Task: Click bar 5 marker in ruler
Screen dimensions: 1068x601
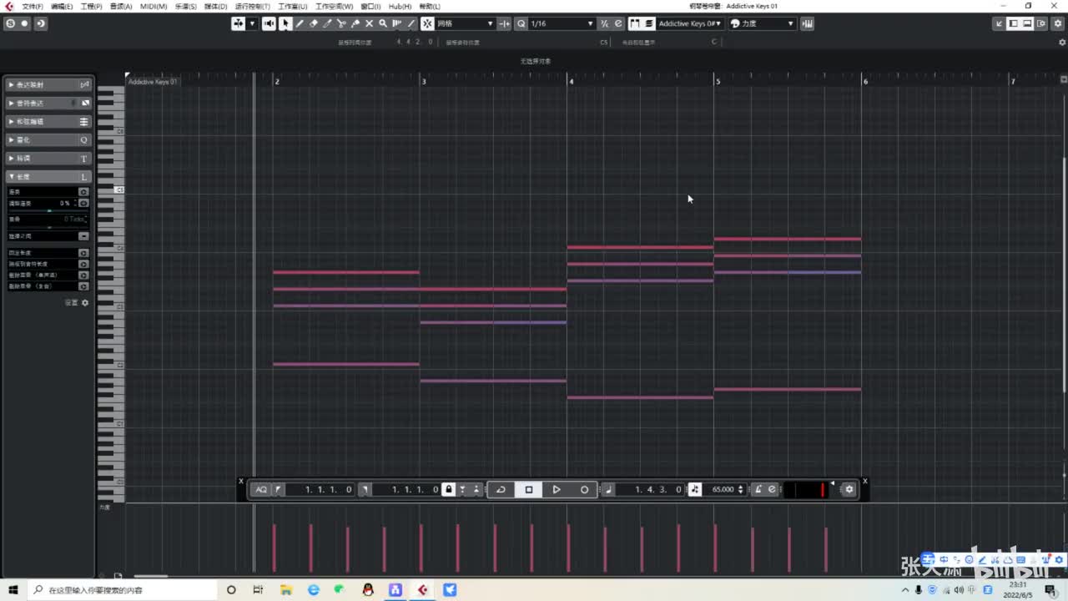Action: coord(718,81)
